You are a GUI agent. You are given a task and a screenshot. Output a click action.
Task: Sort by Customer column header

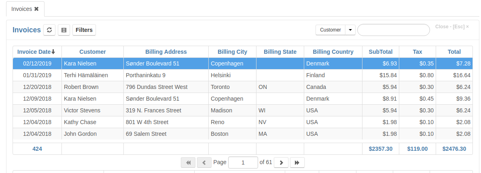(x=93, y=52)
